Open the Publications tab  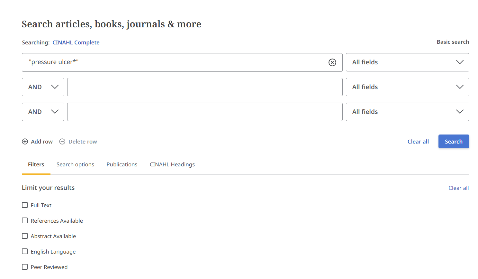click(x=122, y=164)
